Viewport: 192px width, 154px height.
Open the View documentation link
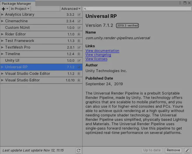pos(102,51)
